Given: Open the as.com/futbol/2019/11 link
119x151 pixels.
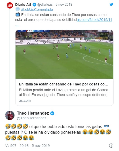Looking at the screenshot, I should pos(94,20).
